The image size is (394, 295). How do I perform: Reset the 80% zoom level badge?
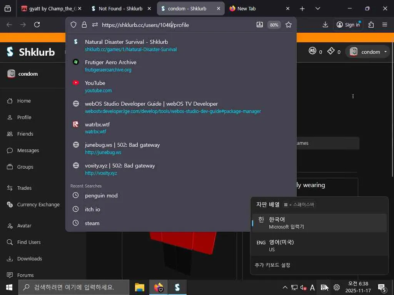tap(274, 25)
